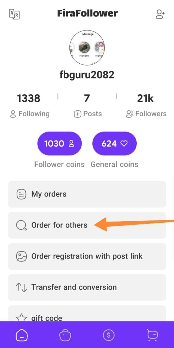Open the language translation icon
The image size is (174, 348).
(14, 14)
